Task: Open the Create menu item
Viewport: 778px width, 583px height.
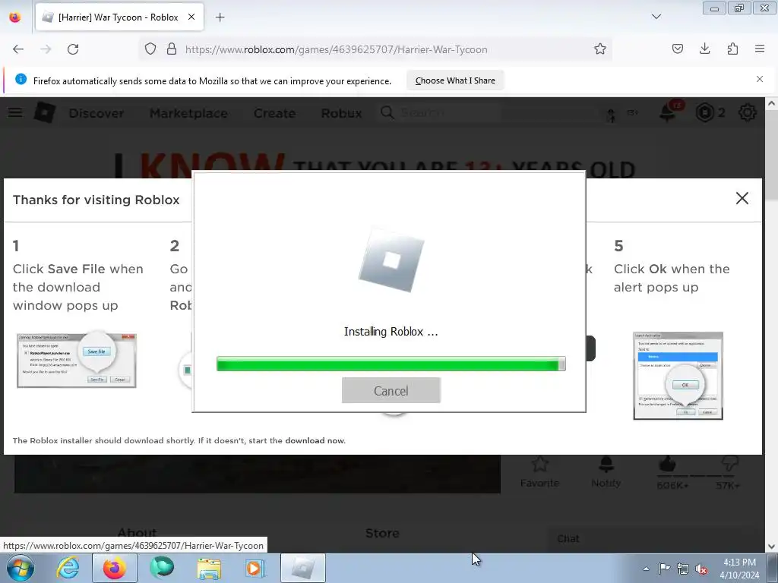Action: [274, 113]
